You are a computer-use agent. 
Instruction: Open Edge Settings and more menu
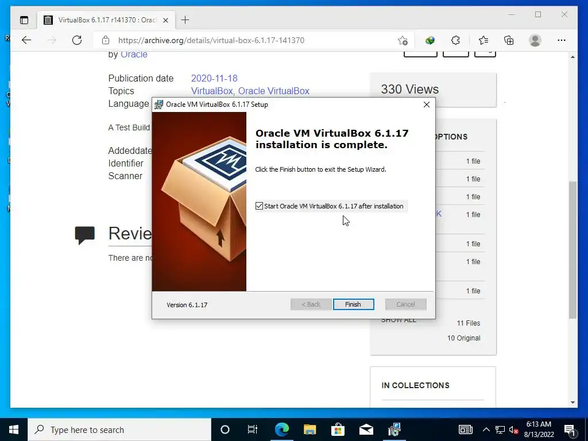[562, 40]
